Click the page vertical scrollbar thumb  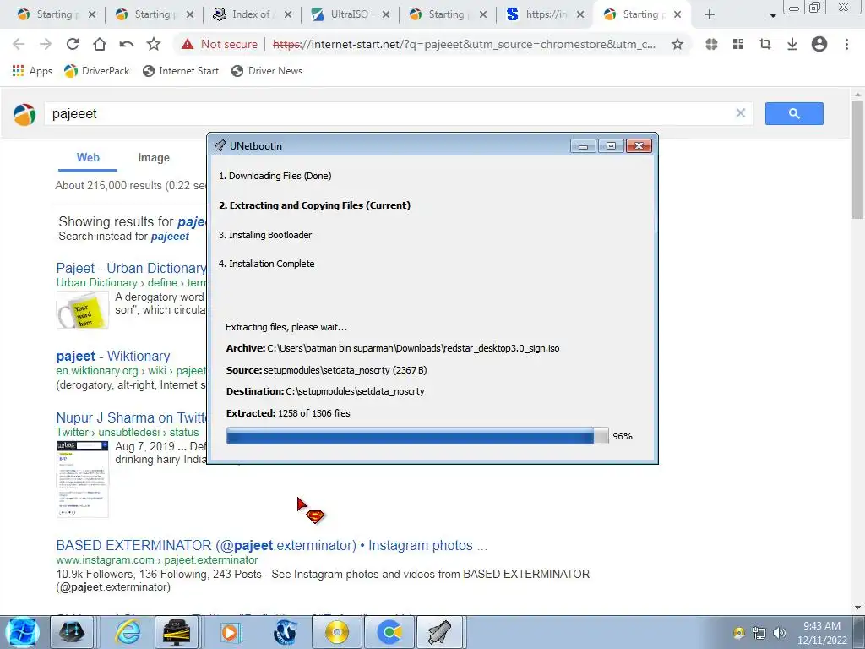(x=858, y=160)
